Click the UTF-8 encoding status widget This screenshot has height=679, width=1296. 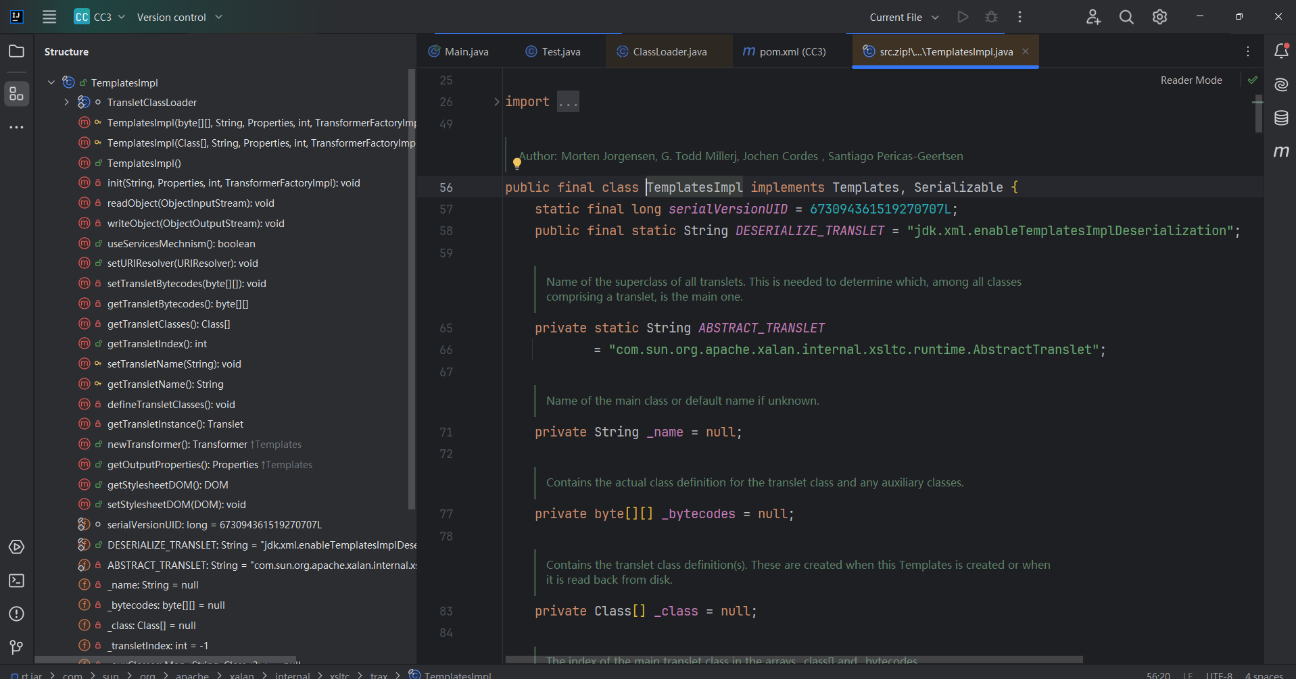coord(1219,675)
